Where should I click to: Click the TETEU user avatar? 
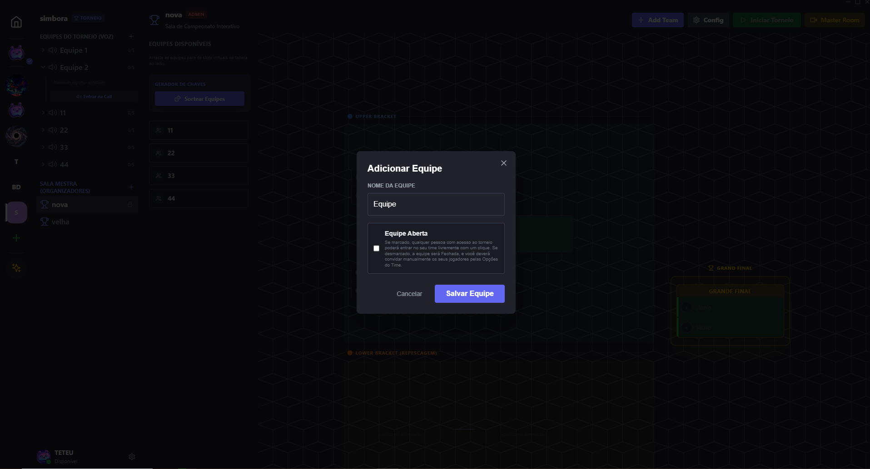point(44,456)
